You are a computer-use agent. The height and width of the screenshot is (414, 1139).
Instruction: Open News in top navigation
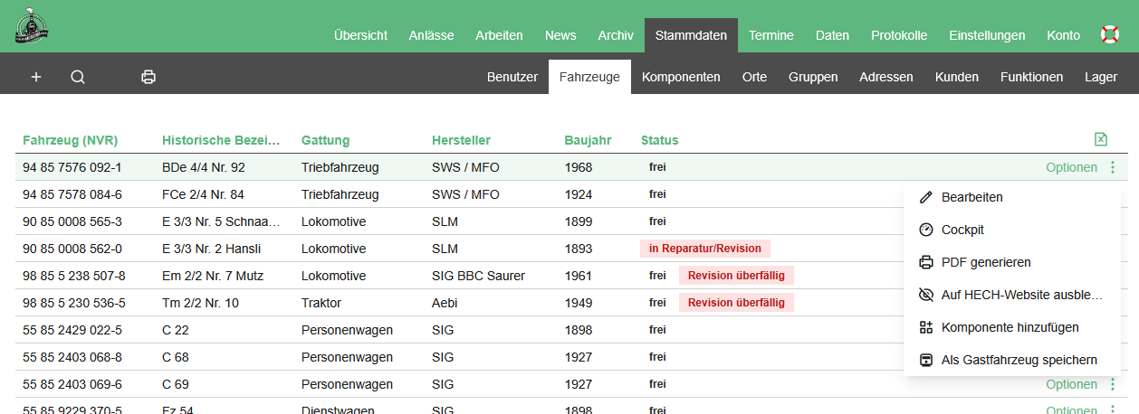point(560,35)
